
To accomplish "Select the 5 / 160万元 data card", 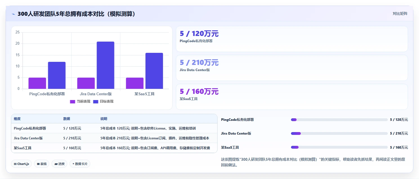I will 292,97.
